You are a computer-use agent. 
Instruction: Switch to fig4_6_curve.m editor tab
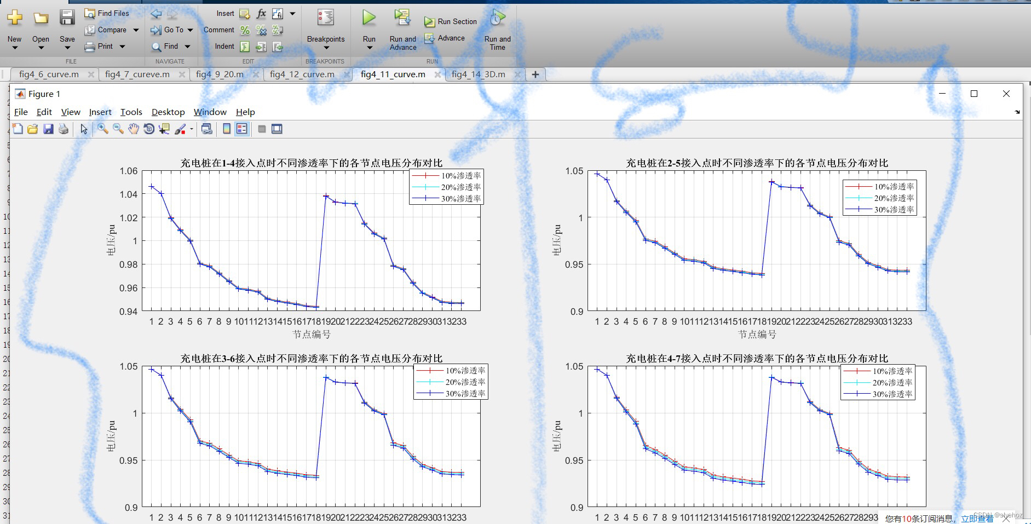(49, 74)
